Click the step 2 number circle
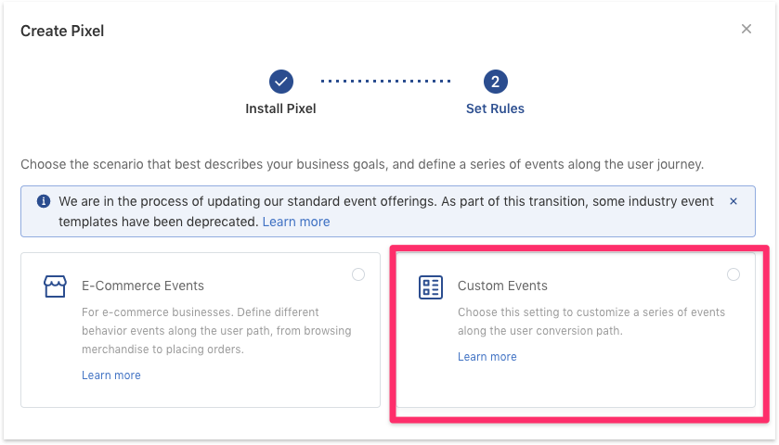 (x=495, y=82)
